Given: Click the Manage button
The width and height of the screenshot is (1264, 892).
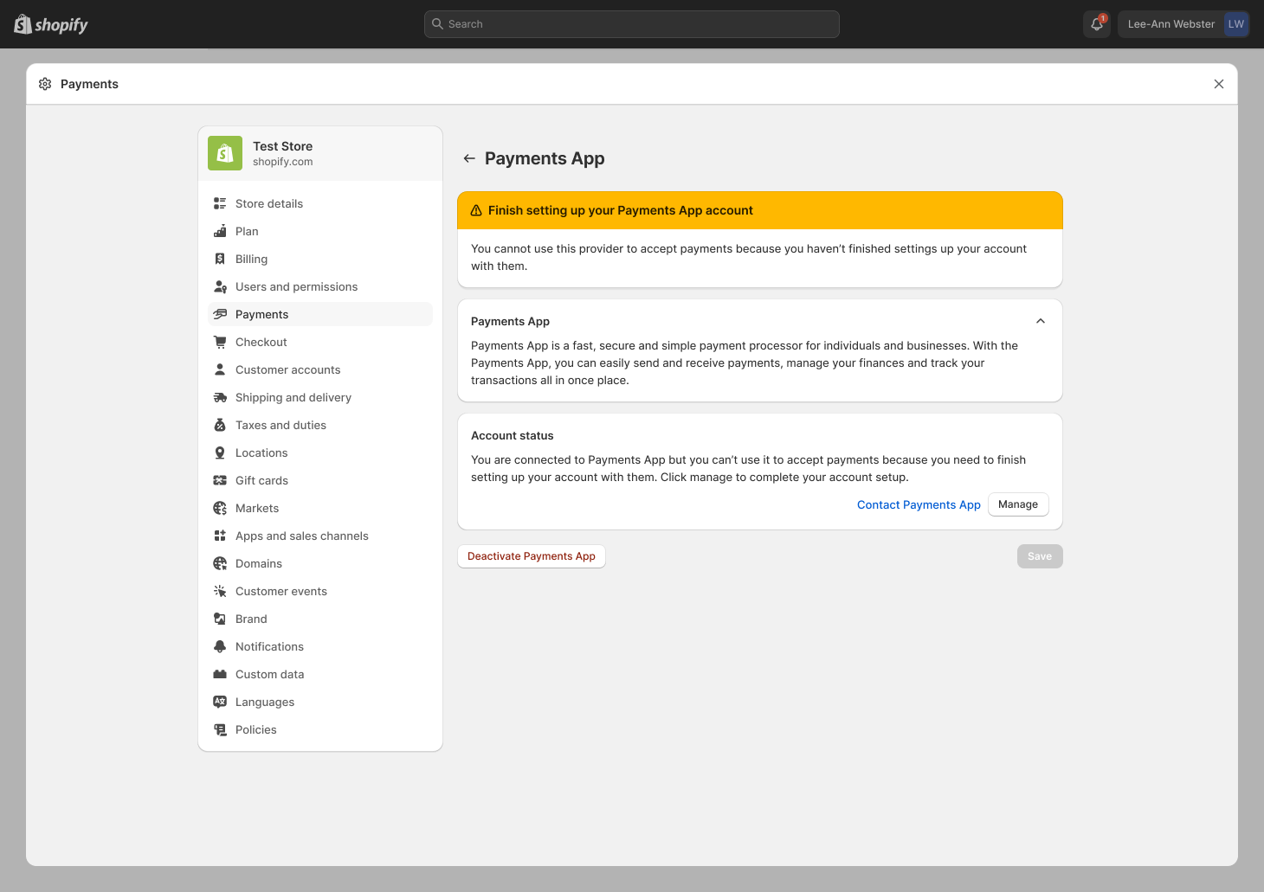Looking at the screenshot, I should coord(1018,504).
